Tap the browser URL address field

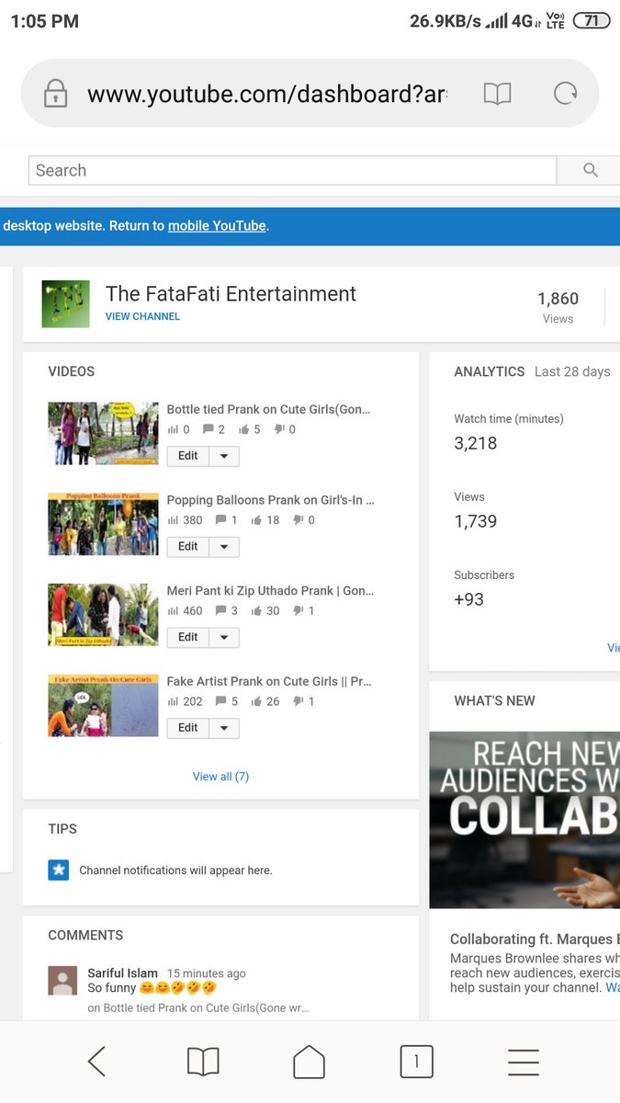click(x=267, y=94)
